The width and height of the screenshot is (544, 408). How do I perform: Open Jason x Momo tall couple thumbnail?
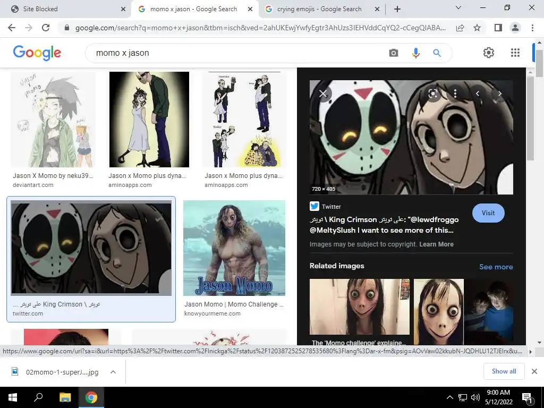coord(149,120)
